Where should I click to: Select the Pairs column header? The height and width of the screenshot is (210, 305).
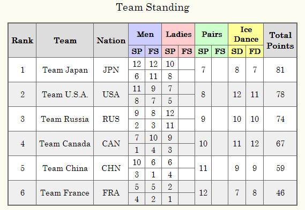[x=212, y=34]
